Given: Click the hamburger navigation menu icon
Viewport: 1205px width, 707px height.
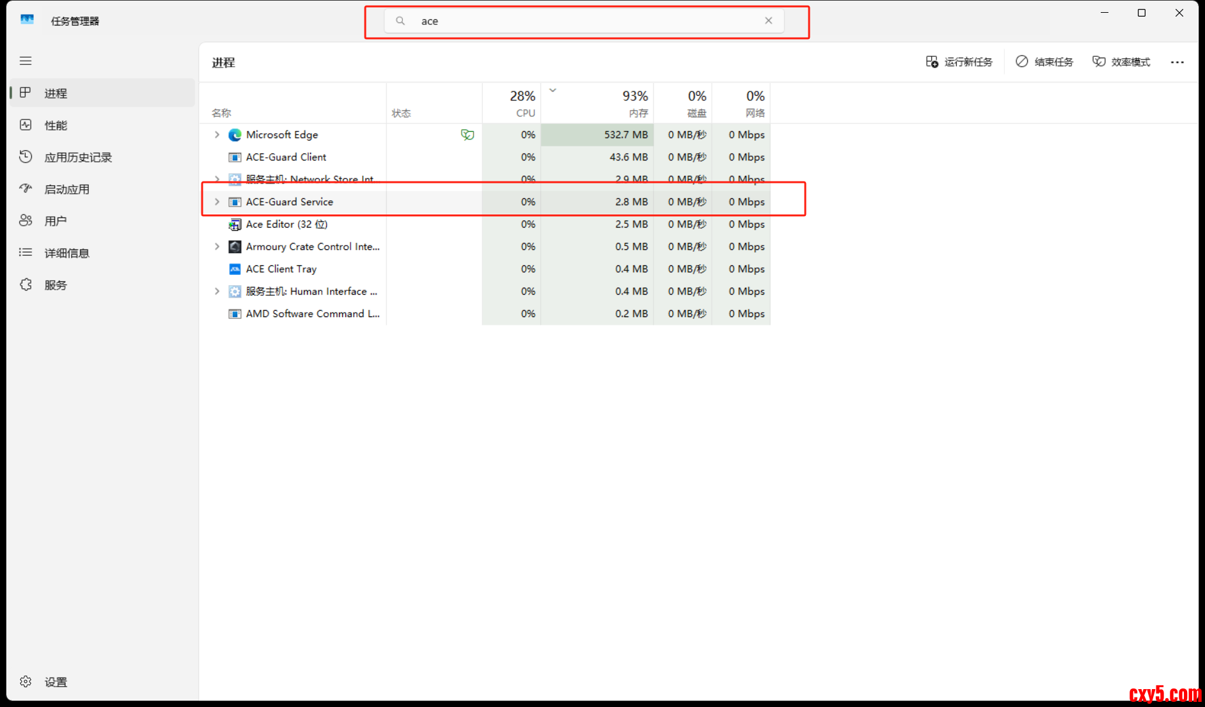Looking at the screenshot, I should 26,61.
